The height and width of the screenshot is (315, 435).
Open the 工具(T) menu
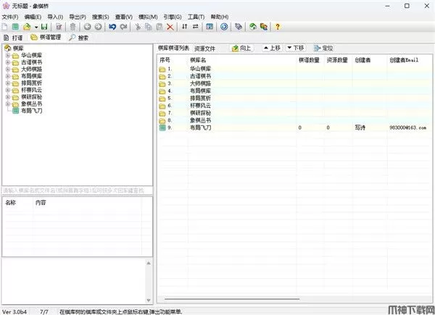196,17
